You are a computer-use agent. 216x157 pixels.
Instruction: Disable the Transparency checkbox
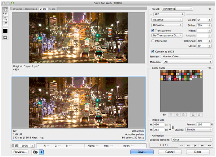153,31
